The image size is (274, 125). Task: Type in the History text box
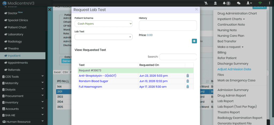pyautogui.click(x=168, y=25)
